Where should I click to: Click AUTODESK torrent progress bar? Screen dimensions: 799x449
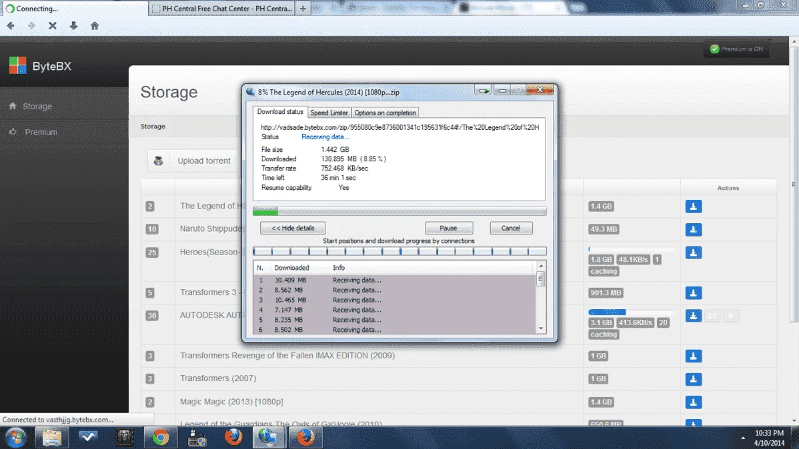(632, 312)
